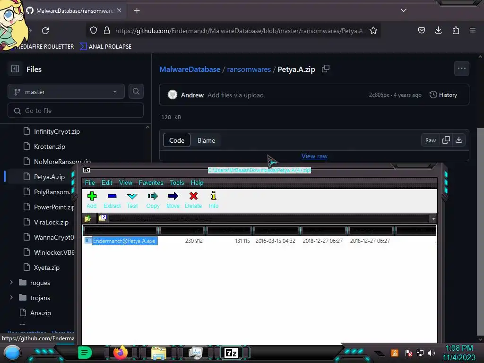Viewport: 484px width, 363px height.
Task: Open the ANAL PROLAPSE bookmark
Action: (x=105, y=47)
